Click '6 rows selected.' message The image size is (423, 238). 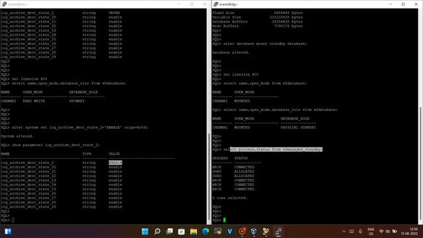tap(229, 198)
